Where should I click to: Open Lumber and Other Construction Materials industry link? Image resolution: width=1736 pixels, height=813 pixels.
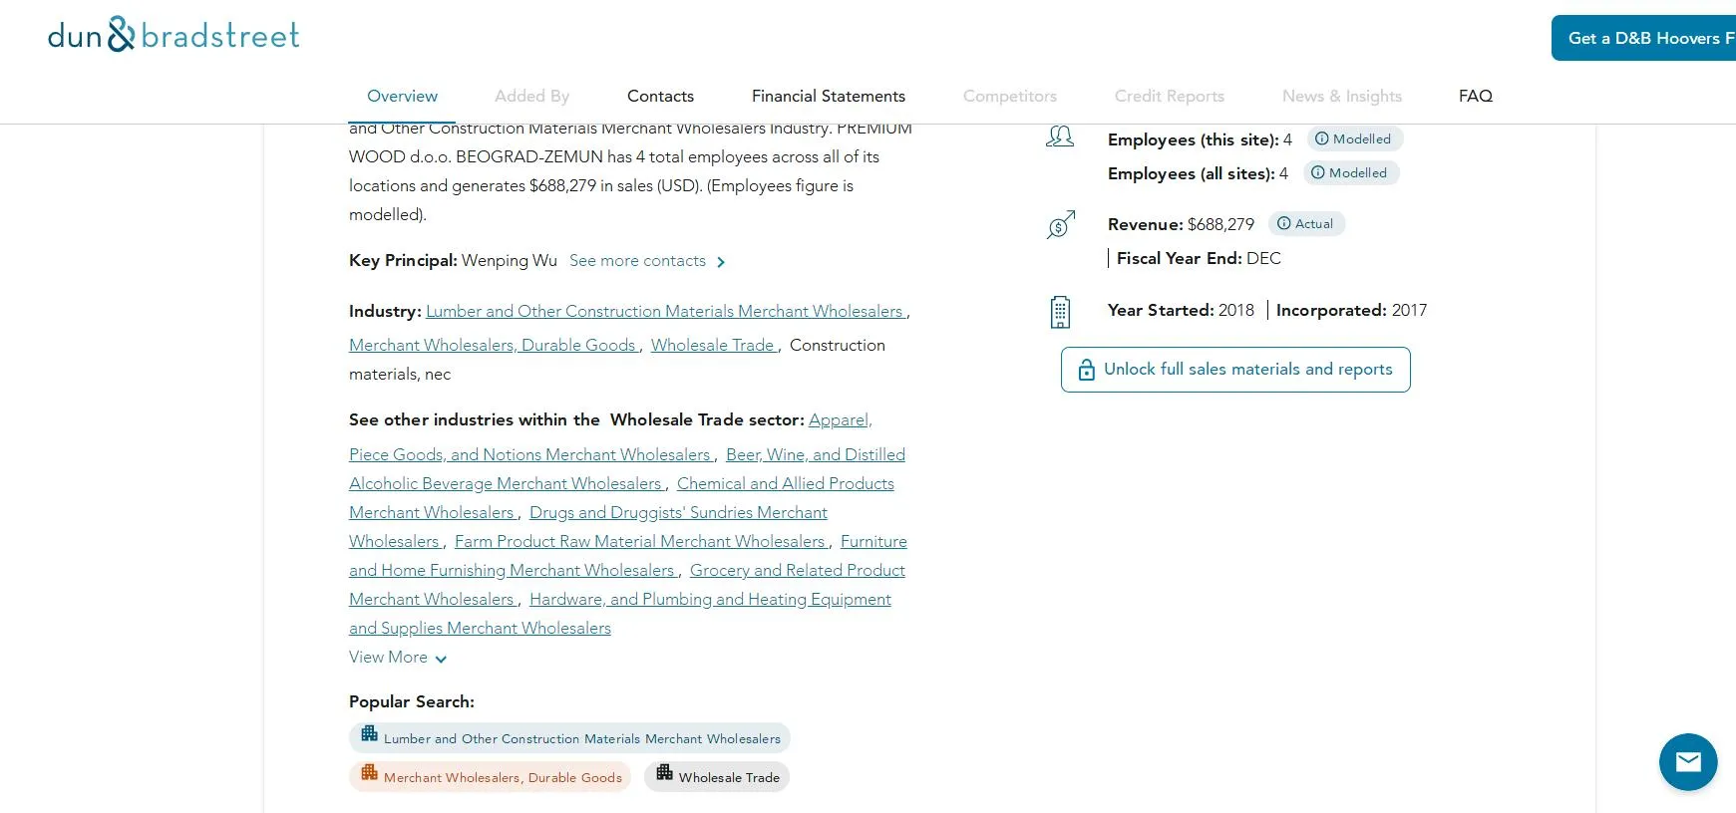pos(664,311)
